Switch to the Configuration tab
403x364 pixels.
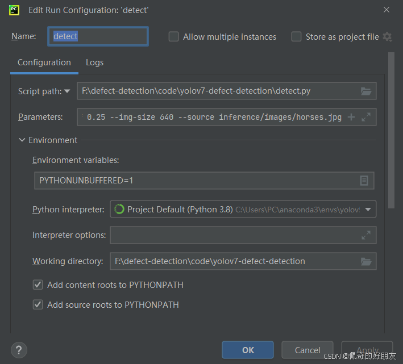click(x=44, y=62)
